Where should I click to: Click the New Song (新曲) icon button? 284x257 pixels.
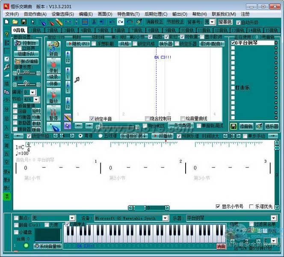(53, 49)
